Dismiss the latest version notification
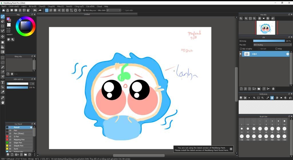The width and height of the screenshot is (293, 160). tap(231, 149)
